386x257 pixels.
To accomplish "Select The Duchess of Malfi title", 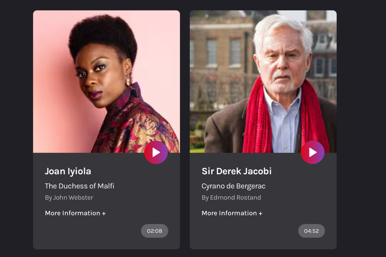I will [x=80, y=186].
